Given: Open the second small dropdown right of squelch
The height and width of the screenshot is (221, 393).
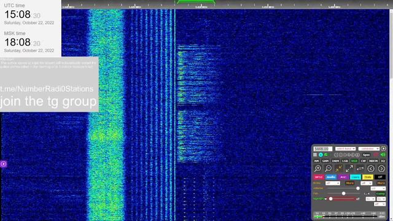Looking at the screenshot, I should pos(381,199).
